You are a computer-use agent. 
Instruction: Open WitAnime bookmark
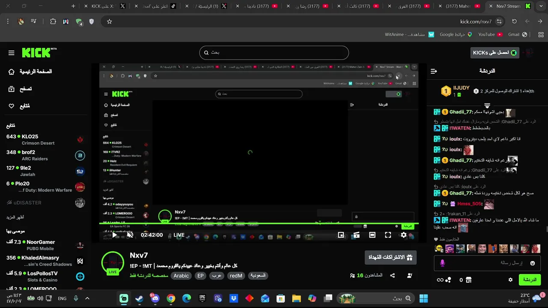coord(409,34)
